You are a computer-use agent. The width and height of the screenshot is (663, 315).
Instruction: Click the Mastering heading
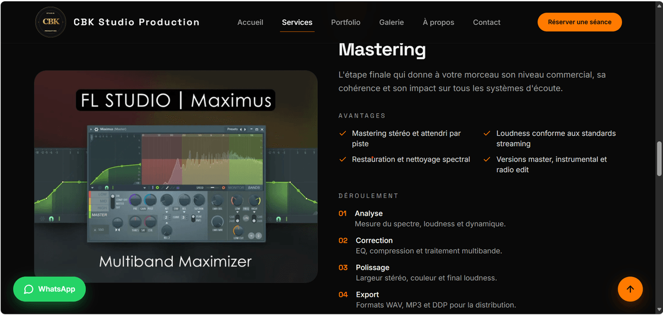point(382,50)
